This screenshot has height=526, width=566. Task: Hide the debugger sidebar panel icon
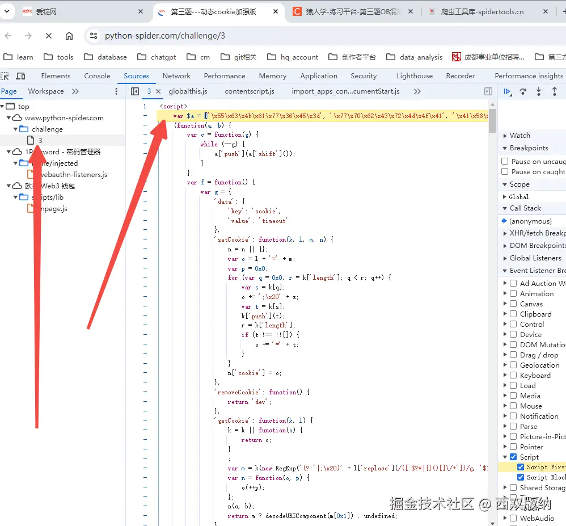click(x=488, y=91)
